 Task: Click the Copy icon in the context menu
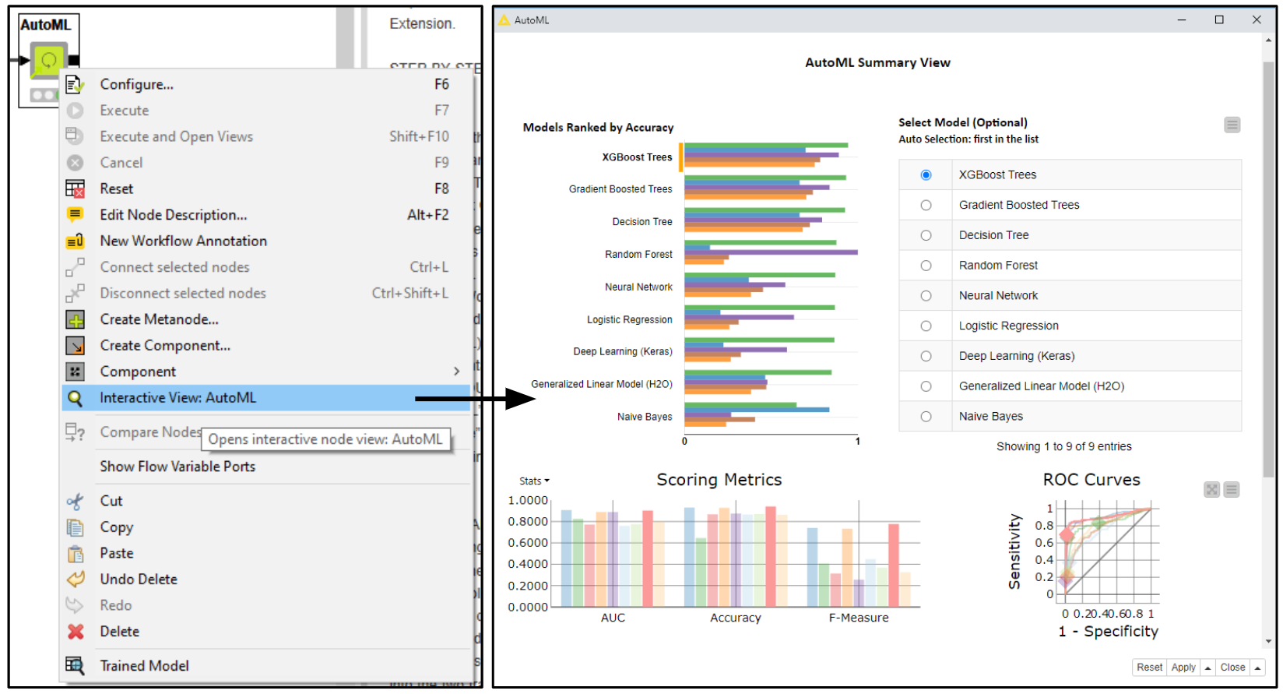pos(75,527)
